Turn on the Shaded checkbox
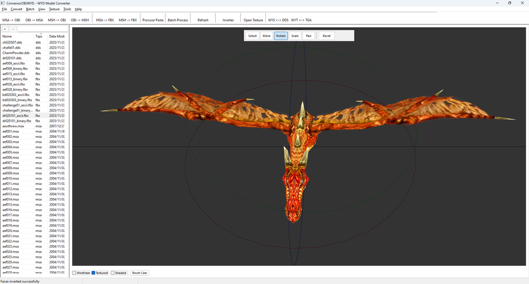 113,273
